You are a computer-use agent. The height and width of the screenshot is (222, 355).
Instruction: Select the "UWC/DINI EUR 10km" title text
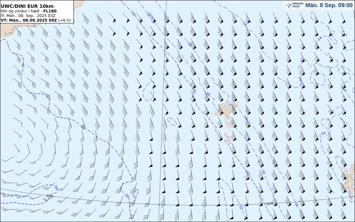coord(28,6)
